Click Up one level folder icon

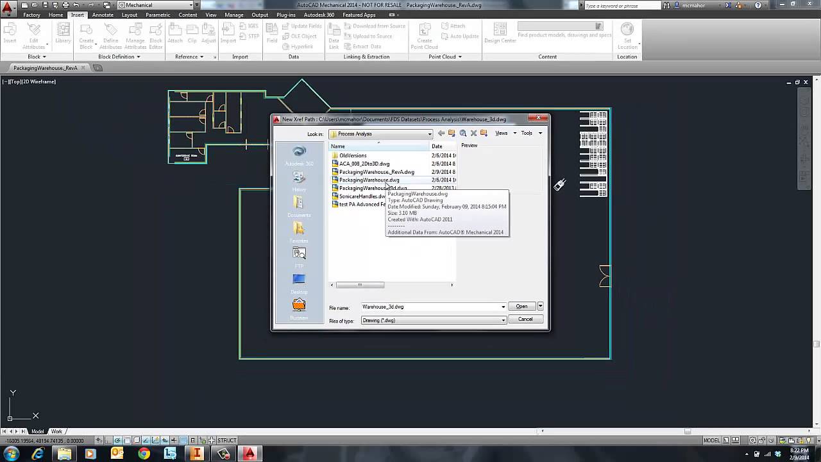(x=452, y=133)
